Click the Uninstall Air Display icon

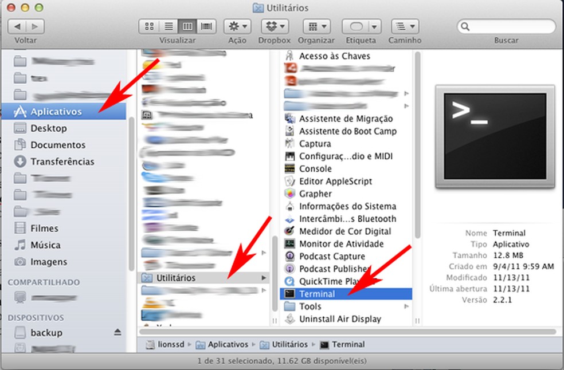point(289,319)
